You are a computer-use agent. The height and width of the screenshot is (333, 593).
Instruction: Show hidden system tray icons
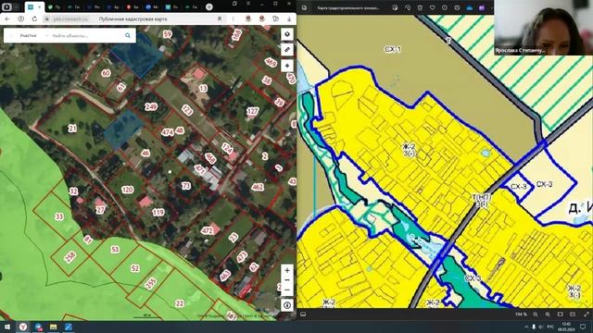click(526, 327)
